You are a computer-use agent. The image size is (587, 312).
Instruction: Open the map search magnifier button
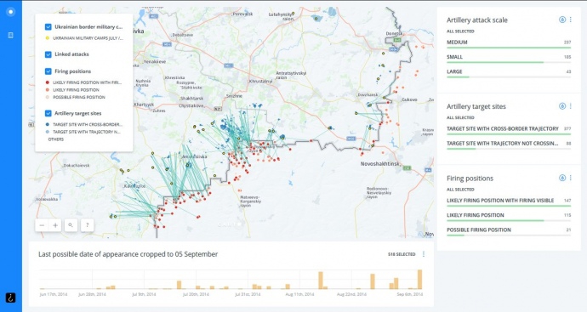(71, 225)
